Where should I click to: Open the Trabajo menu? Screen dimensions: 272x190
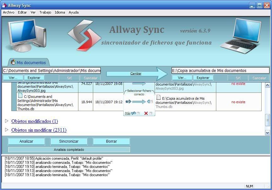coord(45,12)
